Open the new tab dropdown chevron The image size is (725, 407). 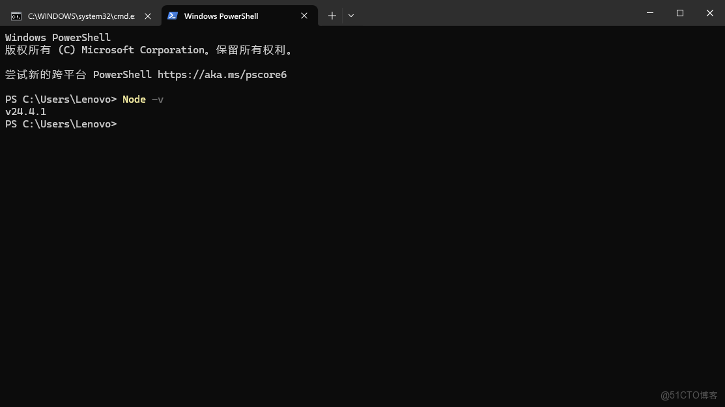pyautogui.click(x=350, y=16)
